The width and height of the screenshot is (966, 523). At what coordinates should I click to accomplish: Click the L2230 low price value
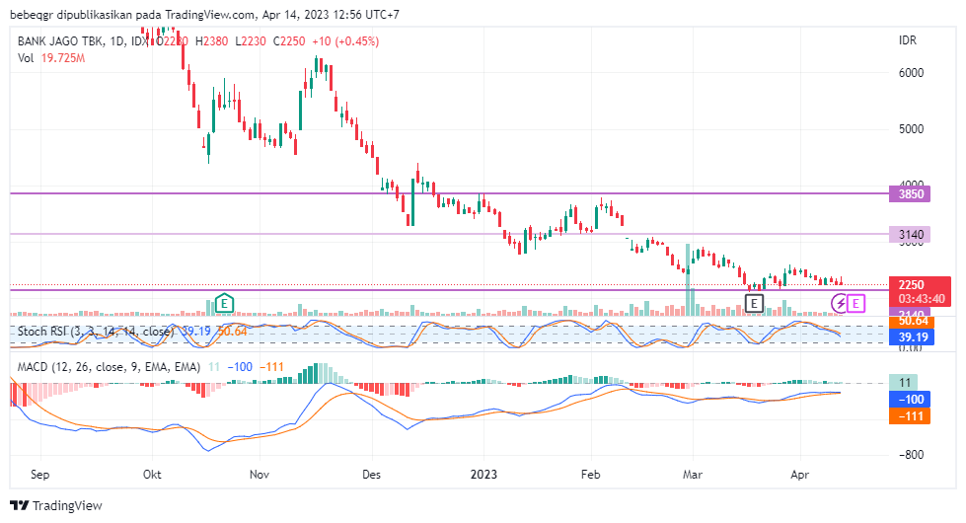(251, 41)
